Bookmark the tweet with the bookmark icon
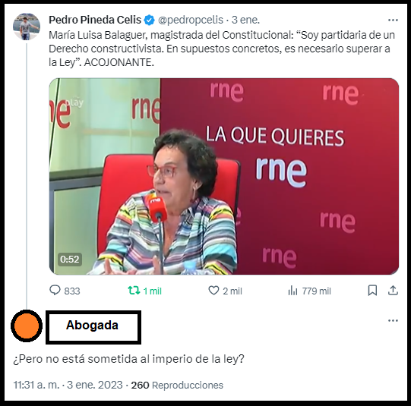 [x=372, y=291]
